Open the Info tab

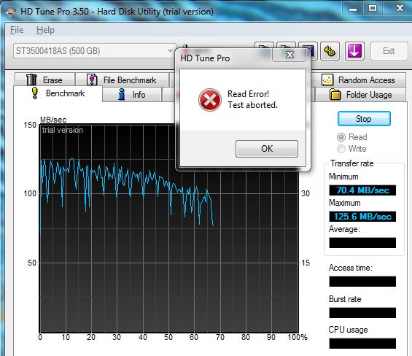(x=132, y=94)
